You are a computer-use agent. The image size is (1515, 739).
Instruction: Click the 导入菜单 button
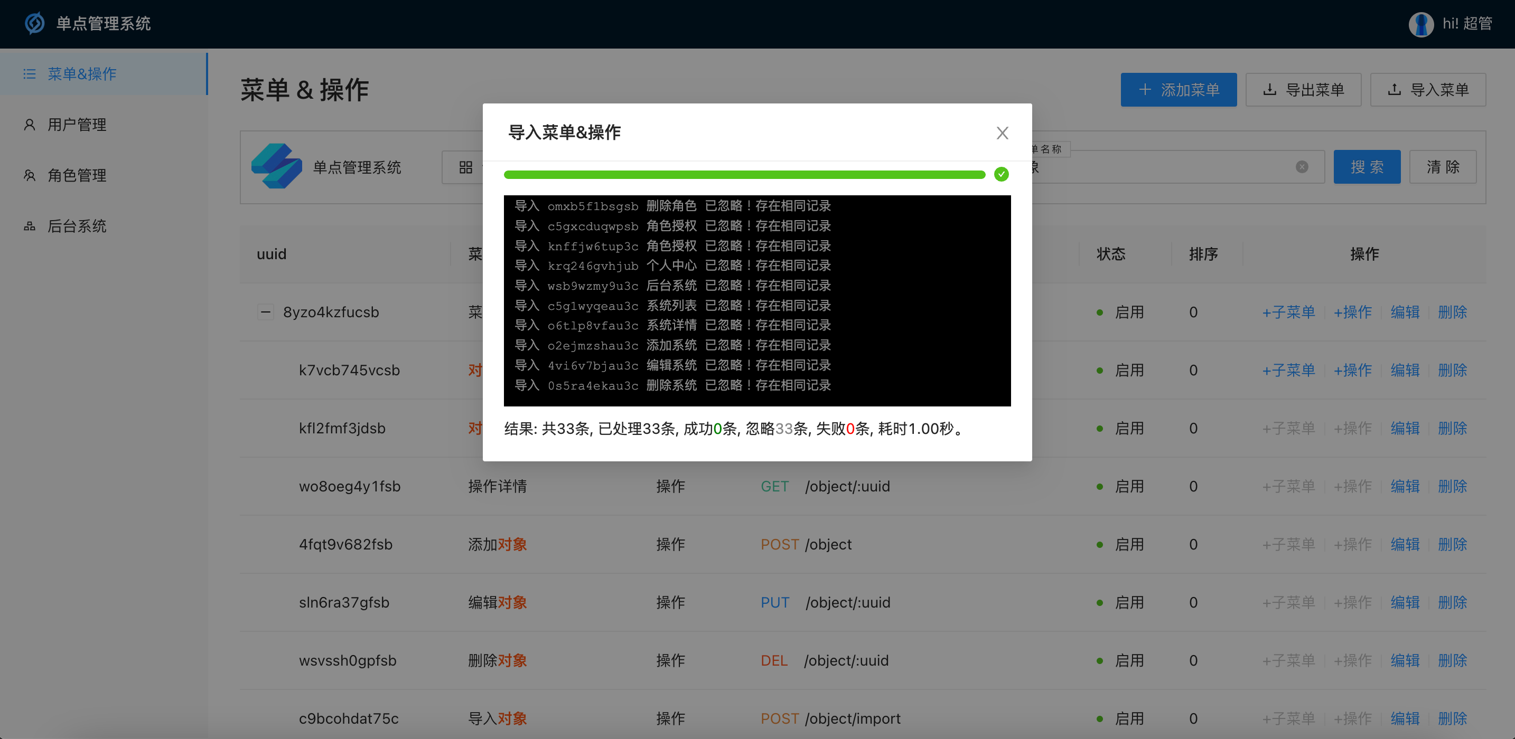(x=1427, y=90)
